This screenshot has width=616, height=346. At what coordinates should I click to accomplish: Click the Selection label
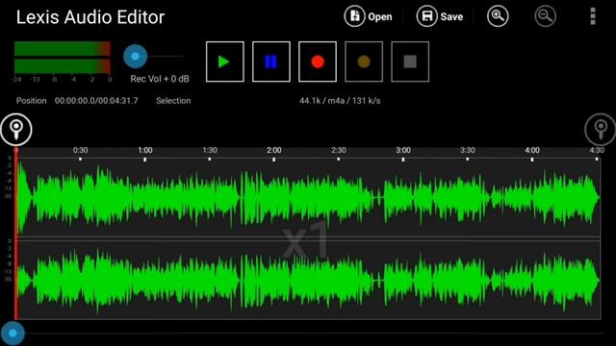(173, 101)
